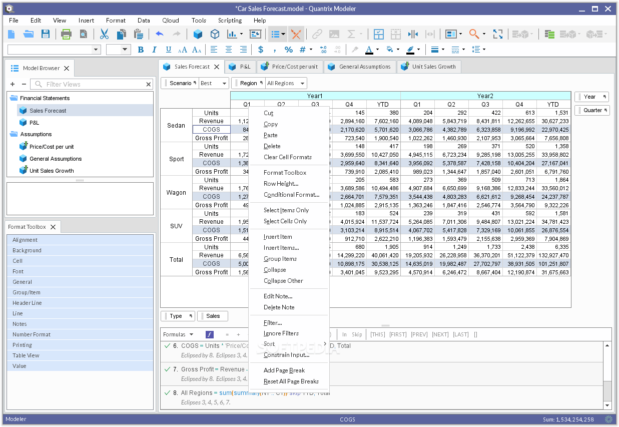Apply currency dollar format
This screenshot has height=427, width=619.
261,50
